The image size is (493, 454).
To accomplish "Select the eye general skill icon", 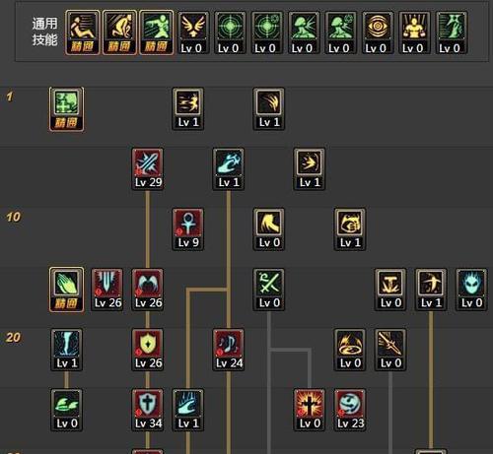I will point(378,32).
